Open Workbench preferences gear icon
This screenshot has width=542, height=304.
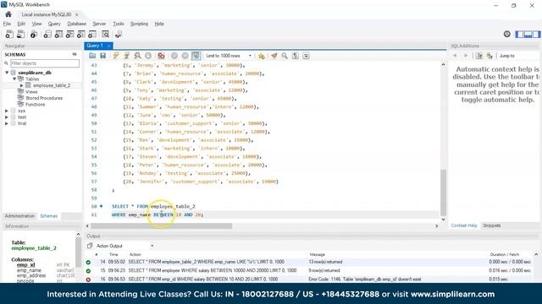click(506, 34)
